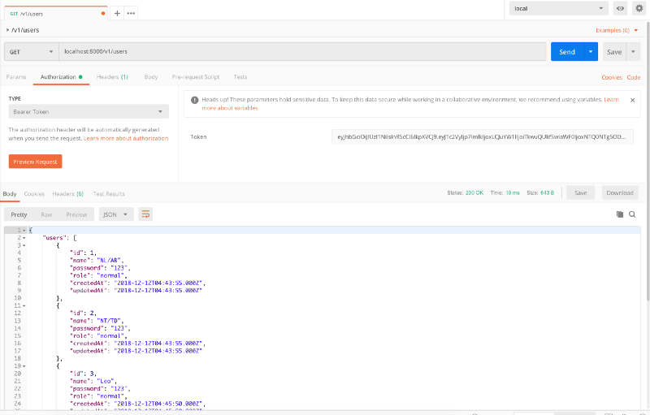
Task: Open the GET method dropdown
Action: point(31,52)
